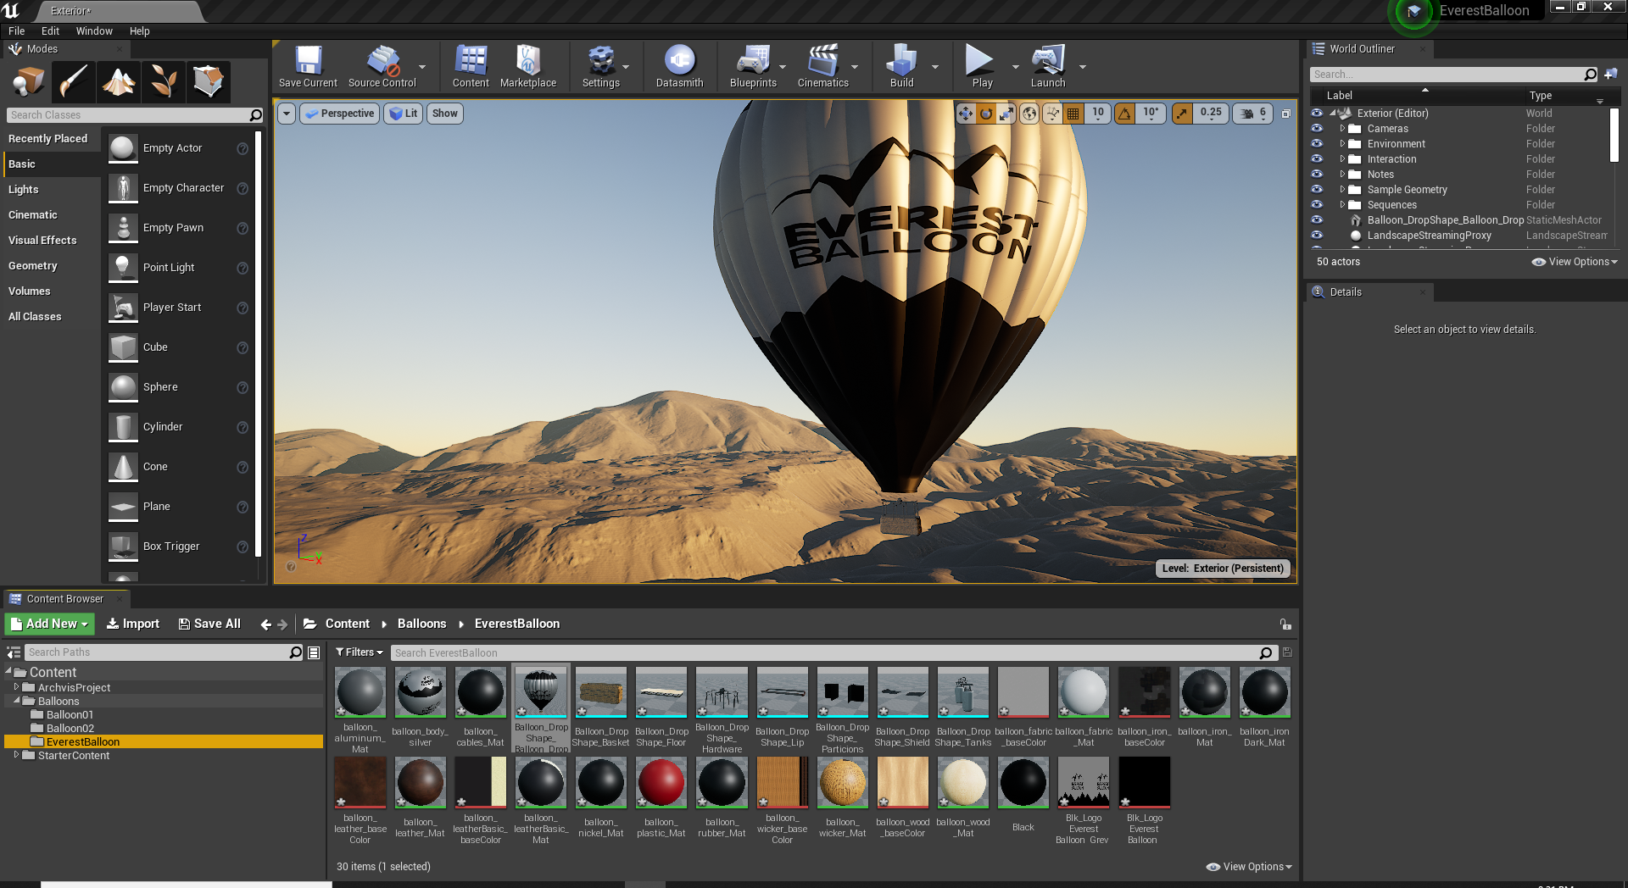This screenshot has height=888, width=1628.
Task: Expand the Sequences folder in World Outliner
Action: (x=1342, y=204)
